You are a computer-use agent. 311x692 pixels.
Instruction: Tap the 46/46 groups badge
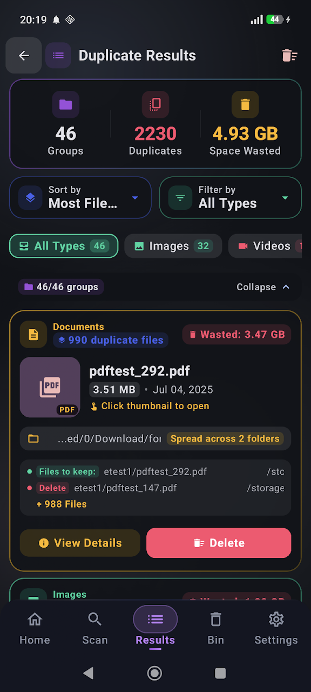(x=61, y=287)
